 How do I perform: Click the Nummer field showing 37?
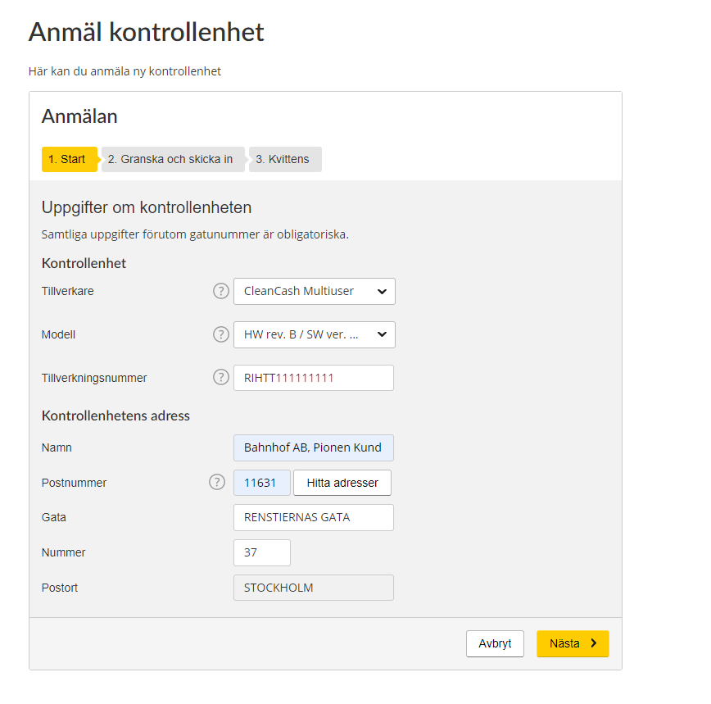[x=261, y=552]
